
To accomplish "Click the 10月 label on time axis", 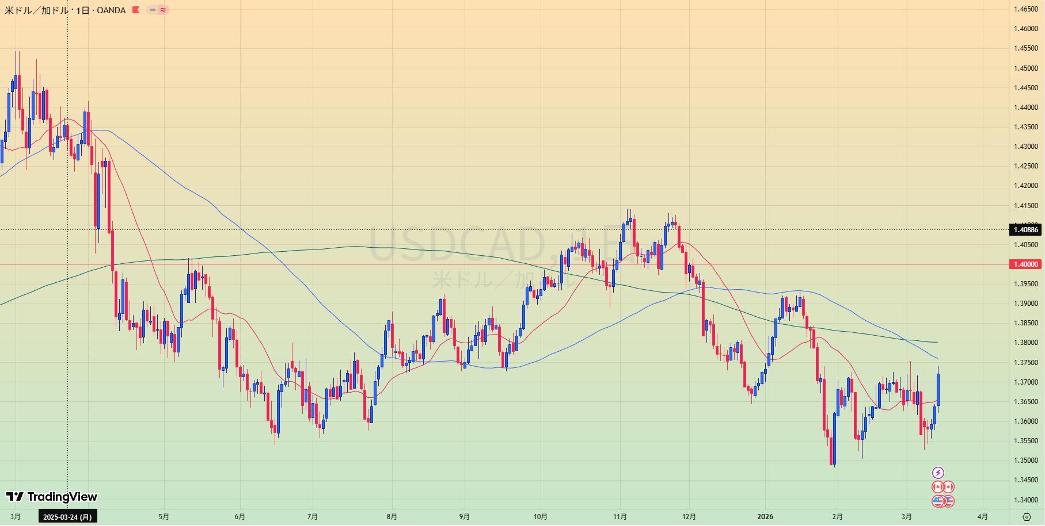I will (x=540, y=516).
